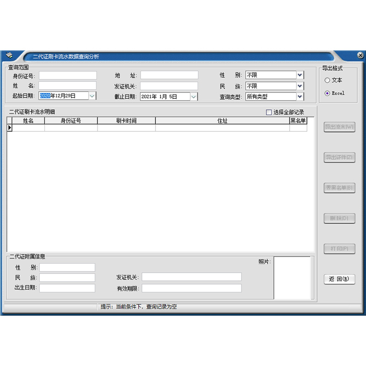Viewport: 366px width, 366px height.
Task: Open the 截止日期 calendar picker
Action: [x=194, y=97]
